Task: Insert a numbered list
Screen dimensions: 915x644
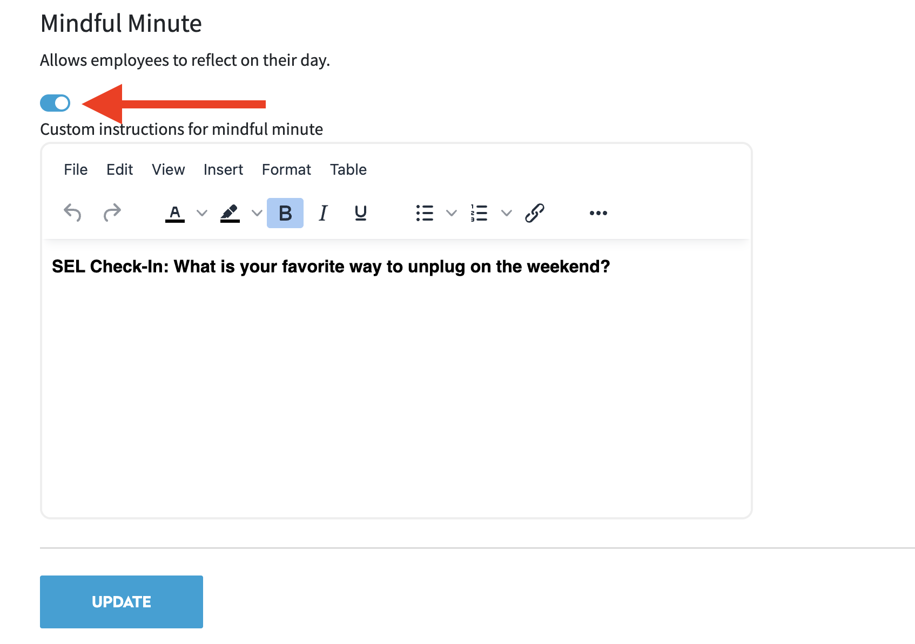Action: coord(479,213)
